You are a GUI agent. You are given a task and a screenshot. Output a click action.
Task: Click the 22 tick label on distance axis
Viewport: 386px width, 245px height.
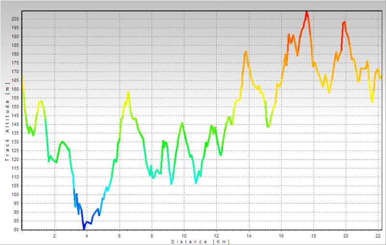tap(377, 236)
